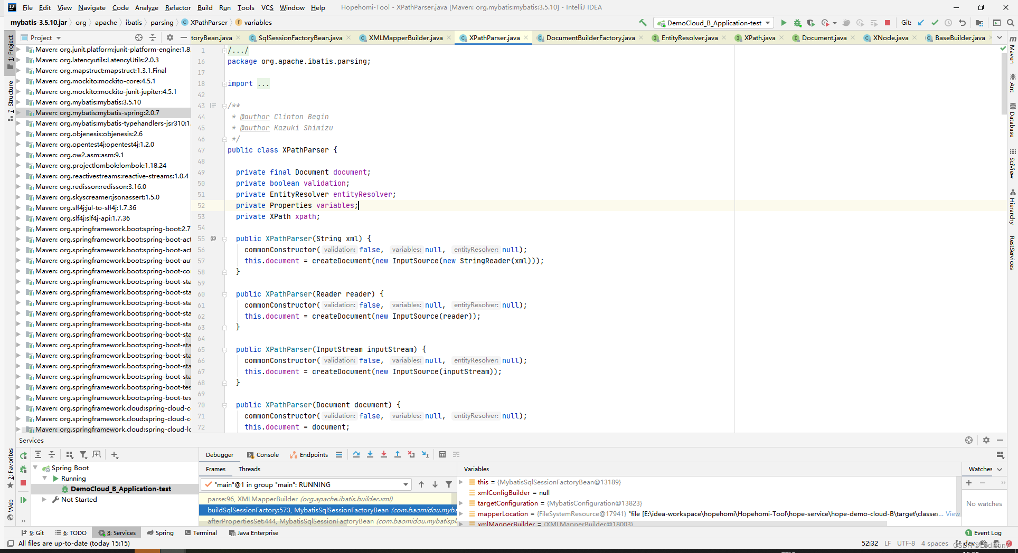Commit changes with Git checkmark icon
The height and width of the screenshot is (553, 1018).
935,23
